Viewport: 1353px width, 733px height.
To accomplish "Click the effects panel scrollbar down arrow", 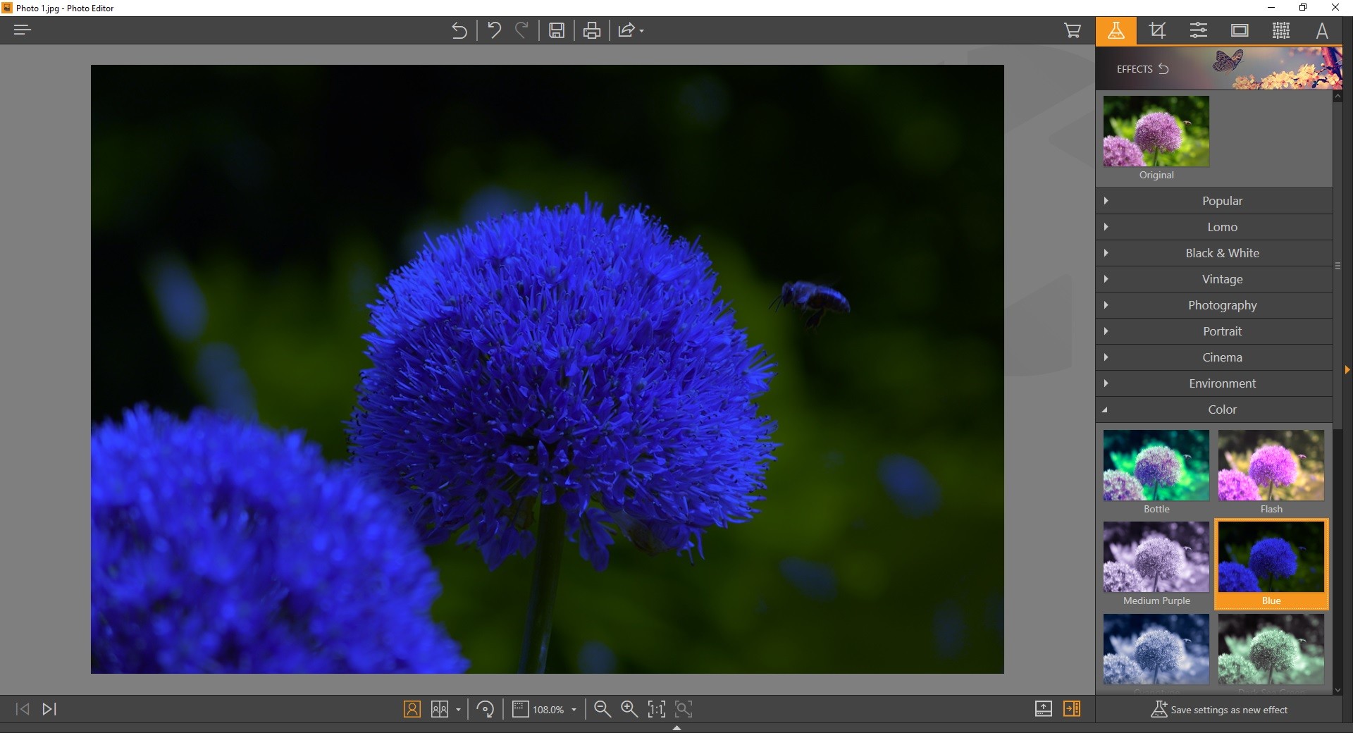I will click(x=1337, y=691).
